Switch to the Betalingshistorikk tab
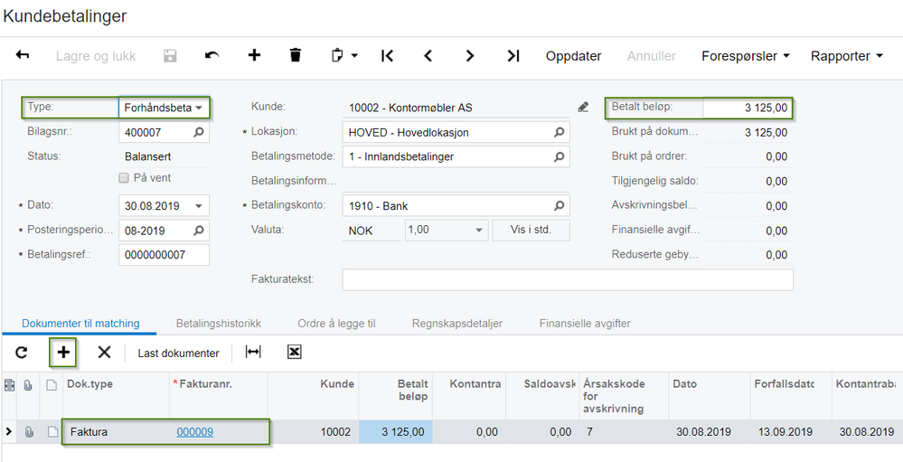This screenshot has height=462, width=903. [x=219, y=324]
